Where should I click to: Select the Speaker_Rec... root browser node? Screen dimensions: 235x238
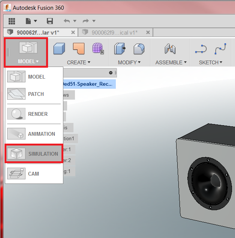89,84
